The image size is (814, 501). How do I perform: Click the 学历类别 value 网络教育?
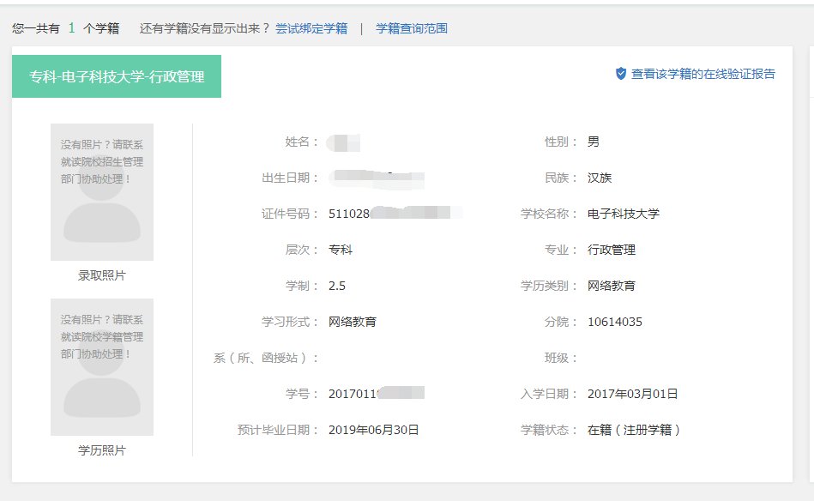(611, 286)
